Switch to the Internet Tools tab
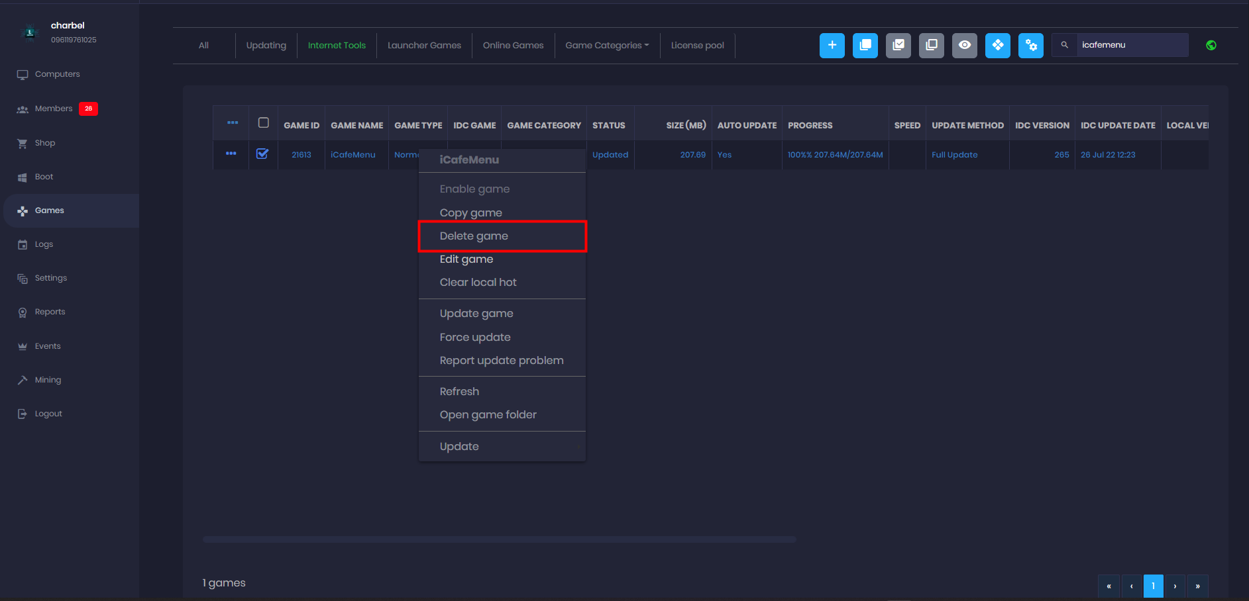 coord(337,45)
